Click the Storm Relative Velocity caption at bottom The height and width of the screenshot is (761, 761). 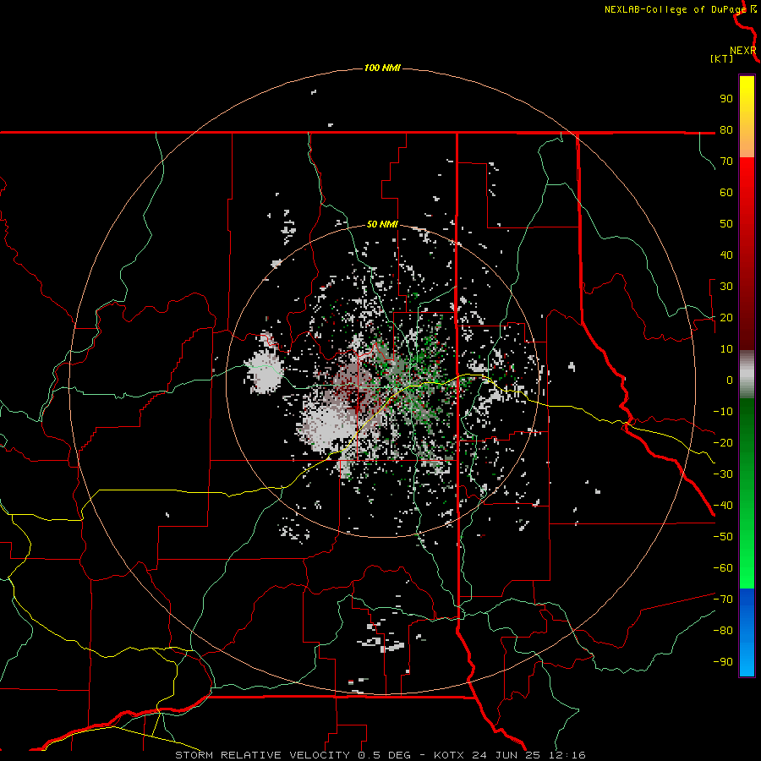tap(380, 755)
